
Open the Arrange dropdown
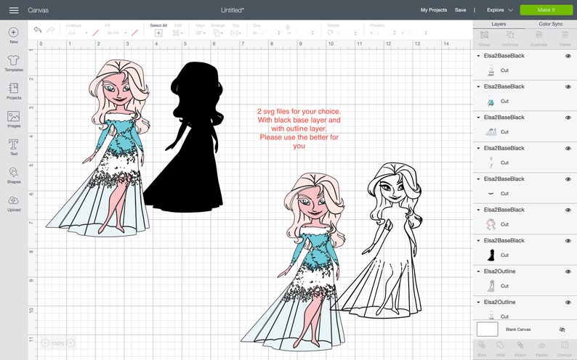[218, 33]
